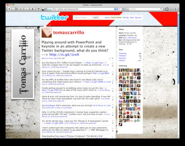Click the tomascarrillo profile picture
The image size is (185, 146).
click(47, 33)
